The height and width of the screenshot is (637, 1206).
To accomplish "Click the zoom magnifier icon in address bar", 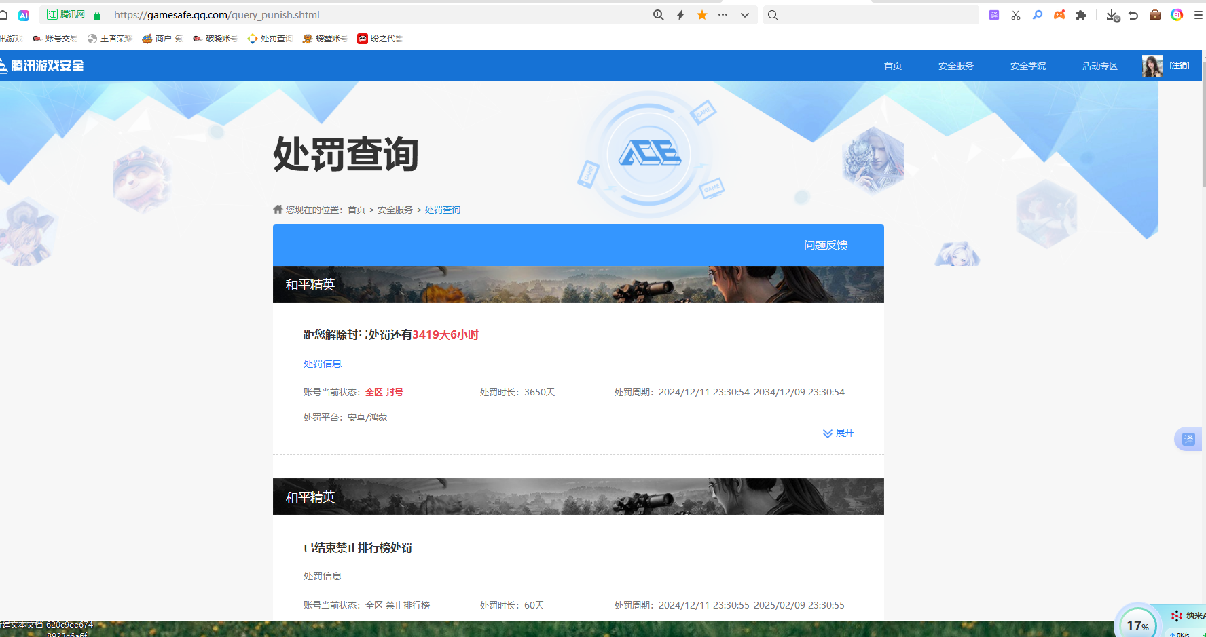I will tap(658, 15).
